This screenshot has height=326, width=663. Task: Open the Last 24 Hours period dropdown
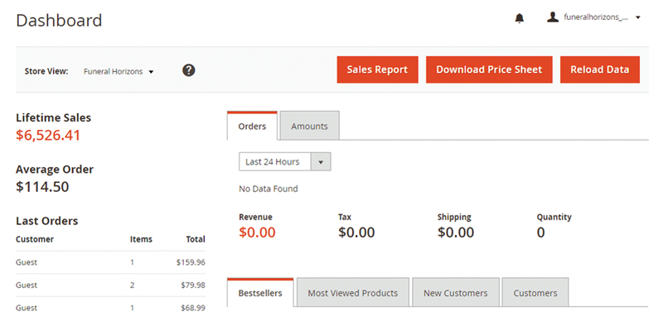(x=284, y=161)
